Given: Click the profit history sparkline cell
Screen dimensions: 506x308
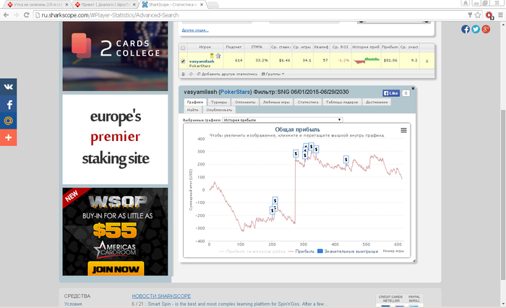Looking at the screenshot, I should (x=366, y=61).
